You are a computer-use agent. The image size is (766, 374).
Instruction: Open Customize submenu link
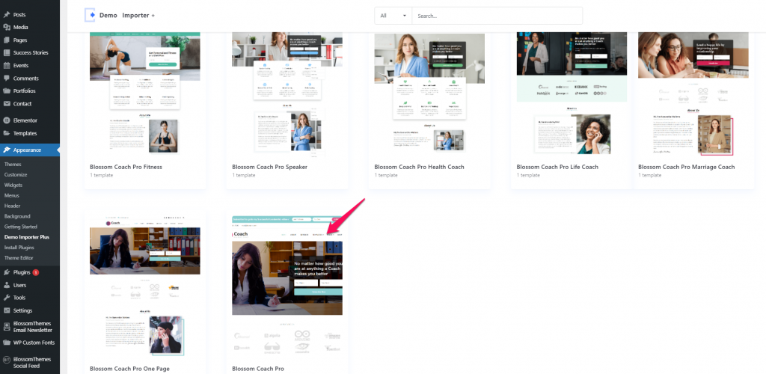[16, 175]
